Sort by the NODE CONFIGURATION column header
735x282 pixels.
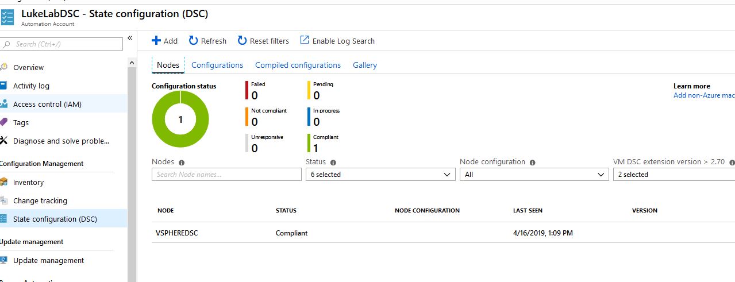point(427,211)
